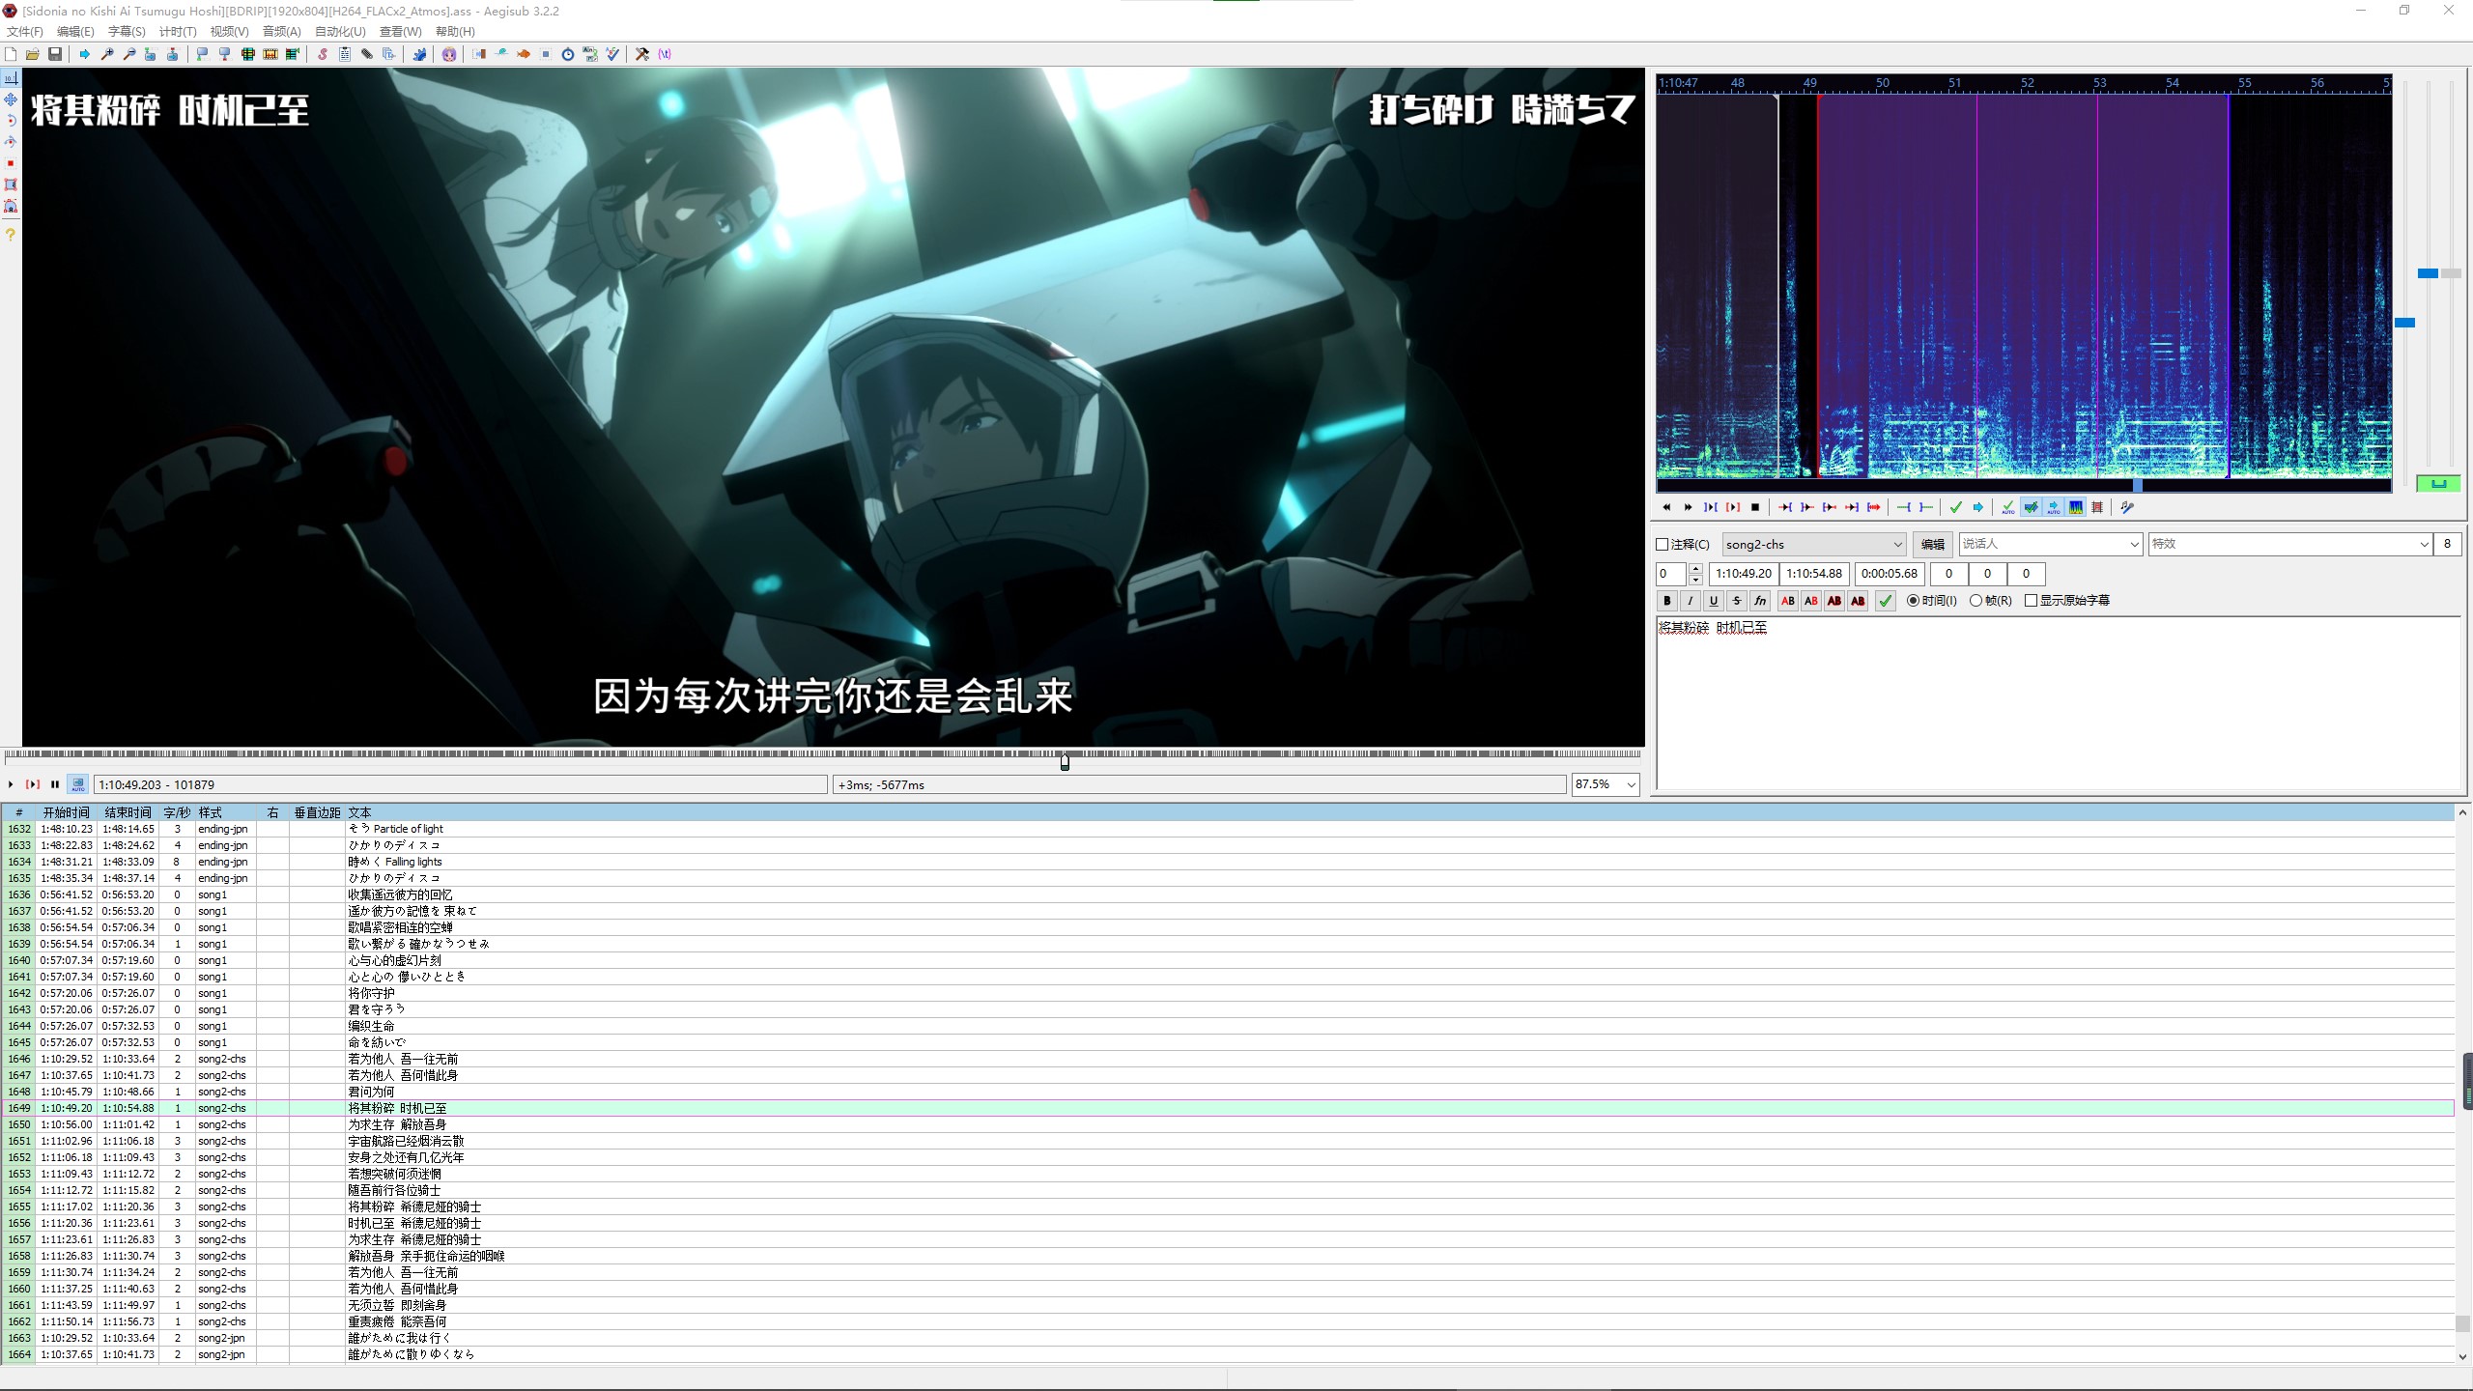
Task: Open the Video (视频) menu
Action: [229, 32]
